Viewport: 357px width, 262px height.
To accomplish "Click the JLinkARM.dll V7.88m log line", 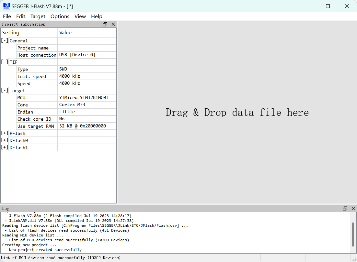I will (69, 221).
